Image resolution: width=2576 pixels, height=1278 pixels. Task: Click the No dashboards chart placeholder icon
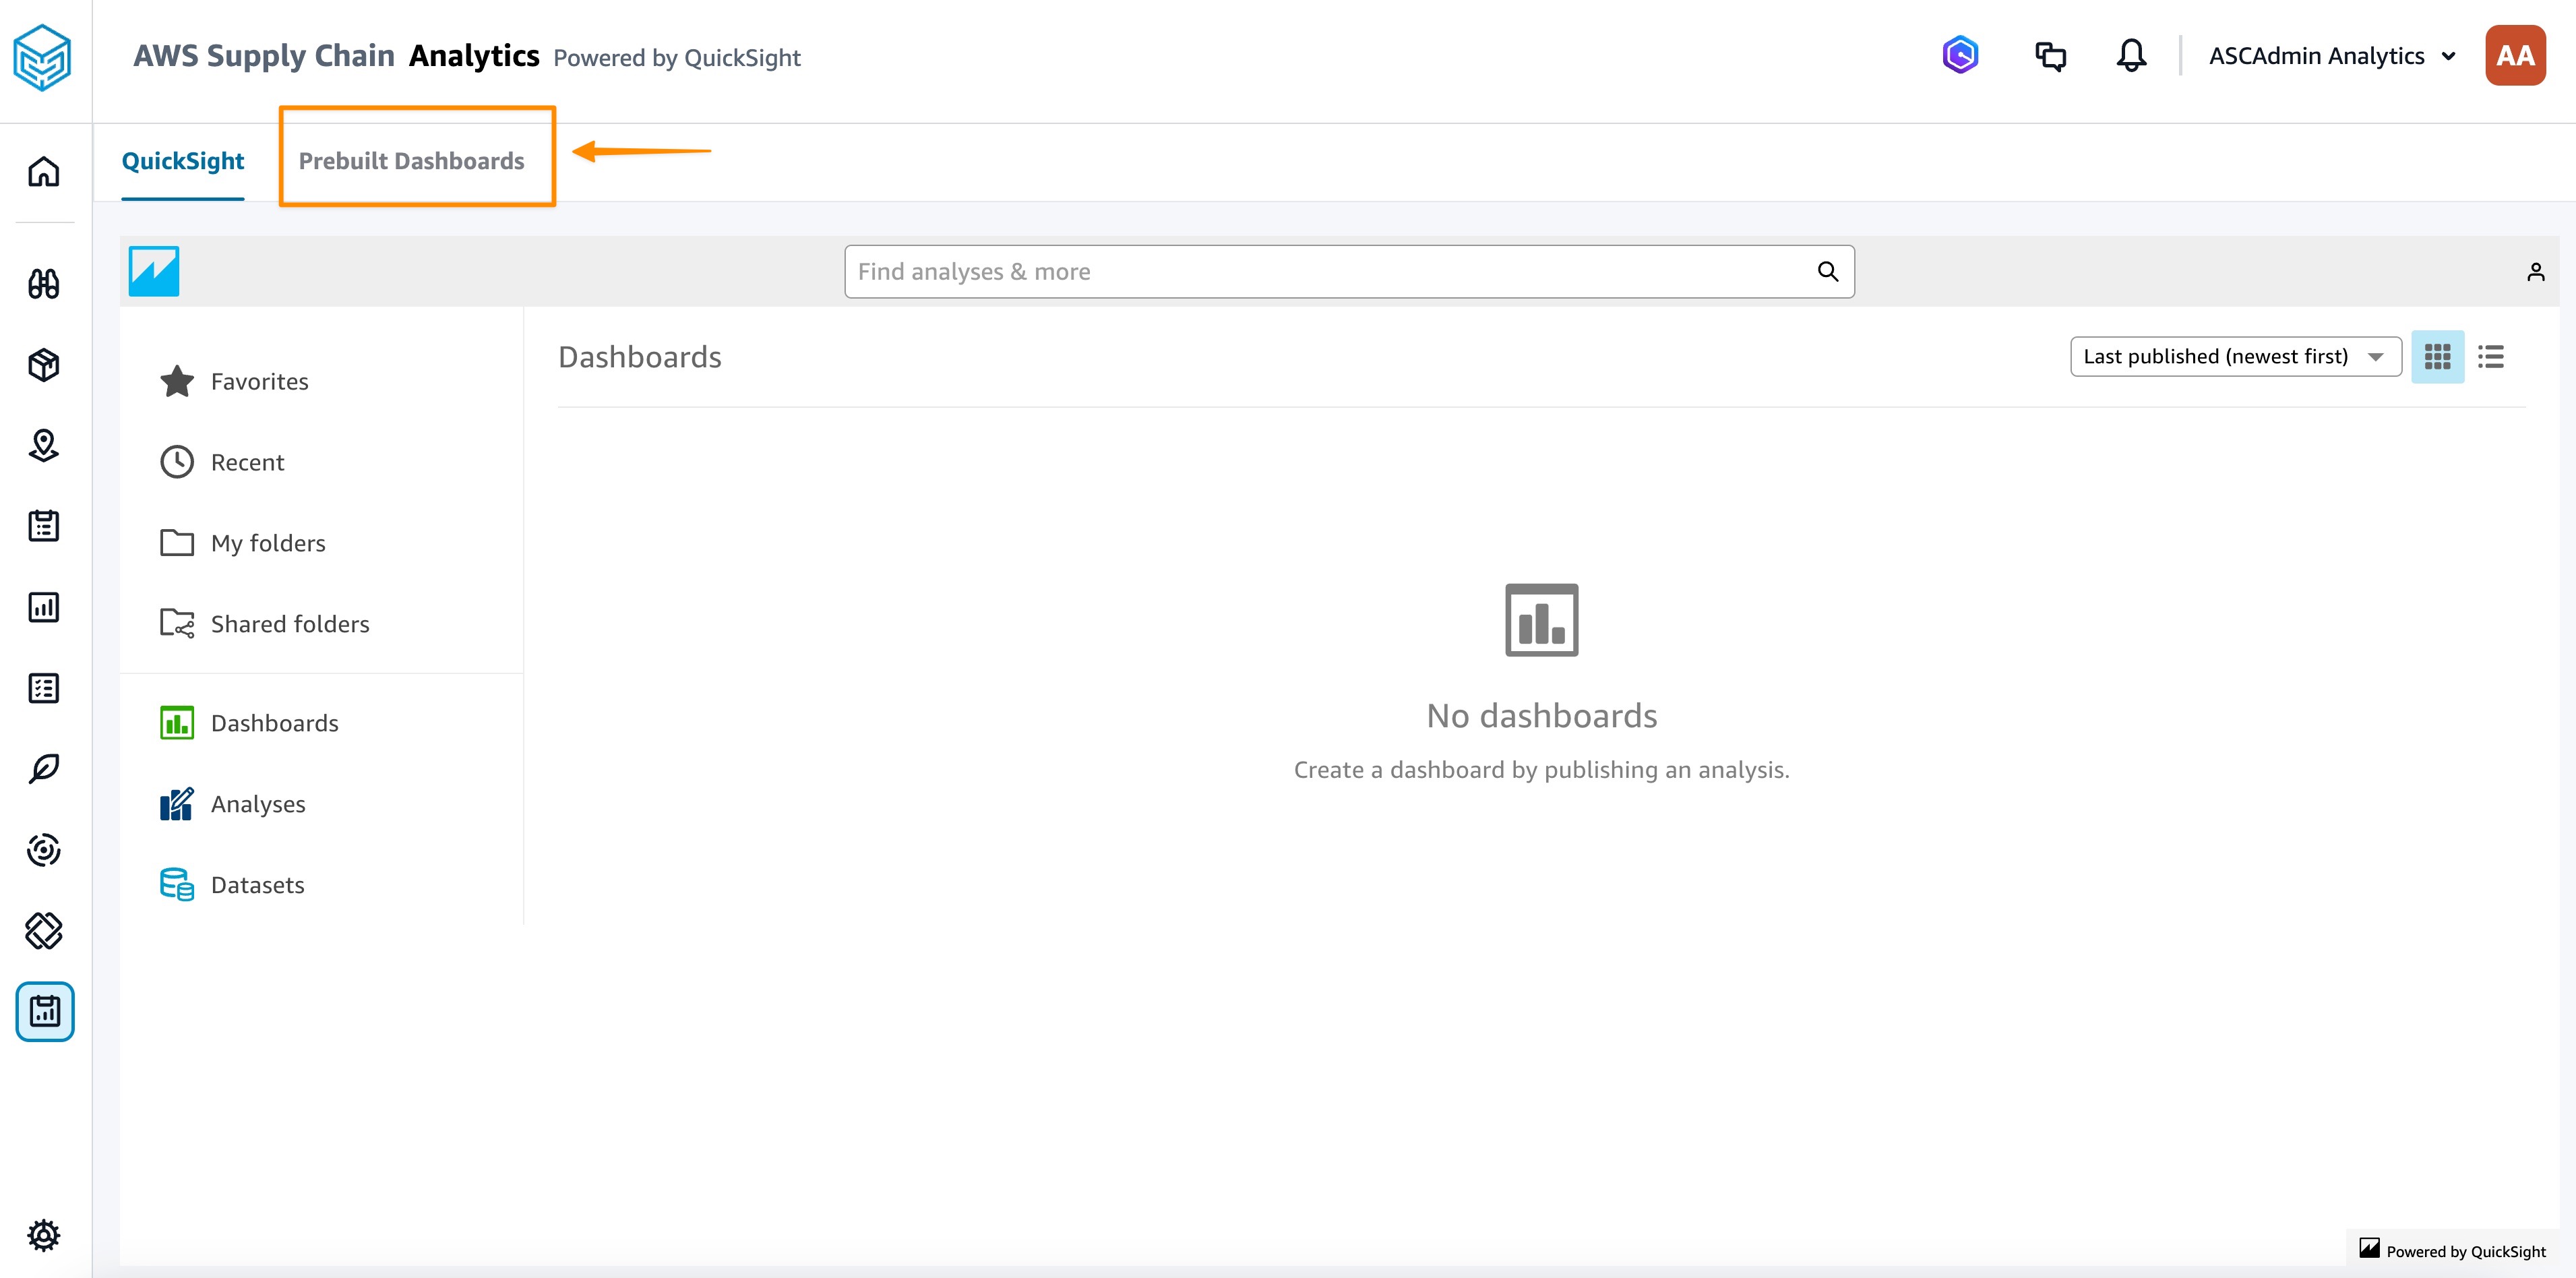pos(1541,620)
